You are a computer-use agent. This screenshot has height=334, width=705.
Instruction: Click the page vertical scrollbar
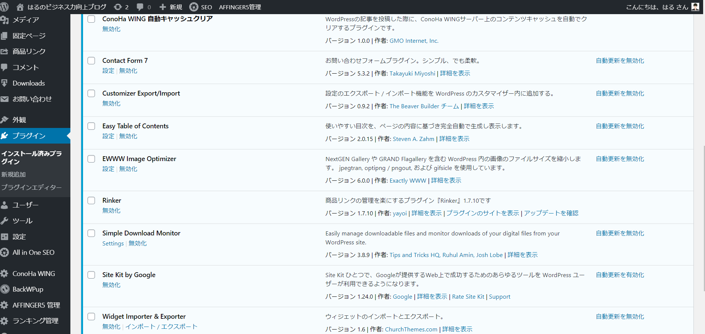703,218
